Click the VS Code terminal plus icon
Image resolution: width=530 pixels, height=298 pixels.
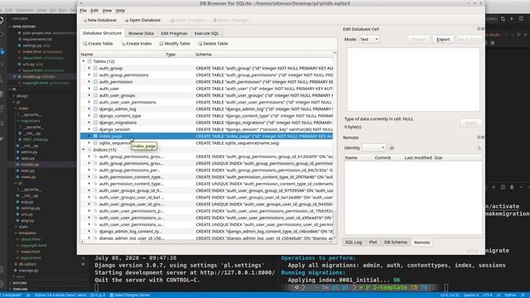tap(494, 187)
